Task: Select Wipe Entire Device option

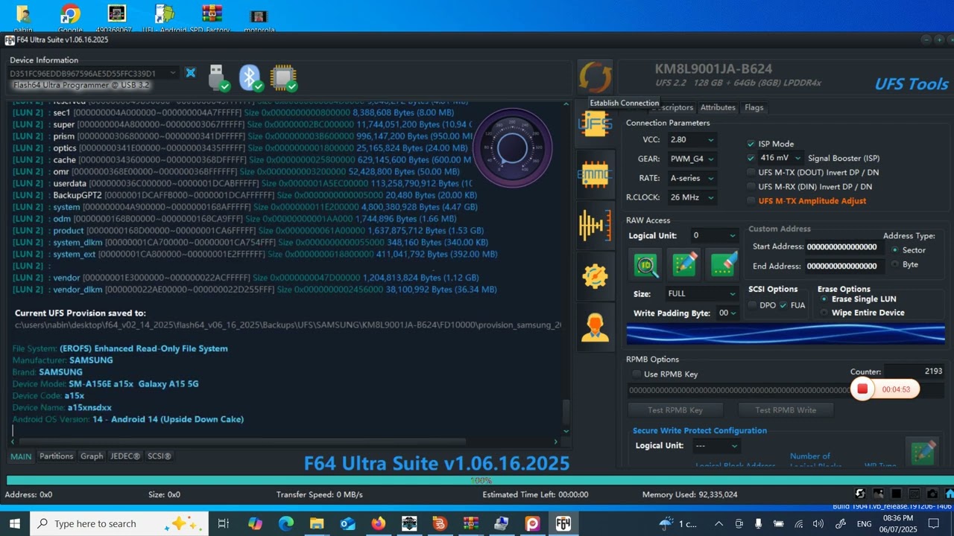Action: point(824,313)
